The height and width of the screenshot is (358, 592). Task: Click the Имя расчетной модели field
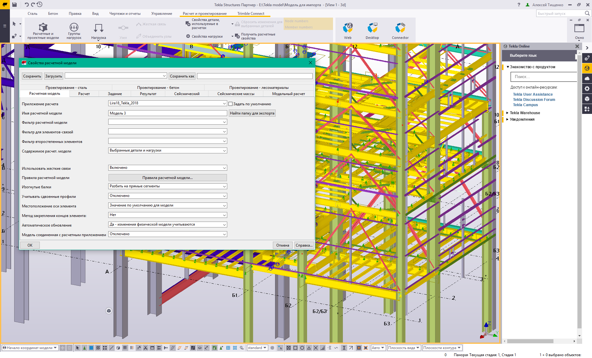[167, 113]
